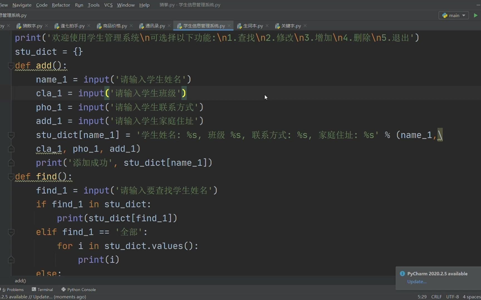This screenshot has height=300, width=481.
Task: Open the main run configuration dropdown
Action: 463,15
